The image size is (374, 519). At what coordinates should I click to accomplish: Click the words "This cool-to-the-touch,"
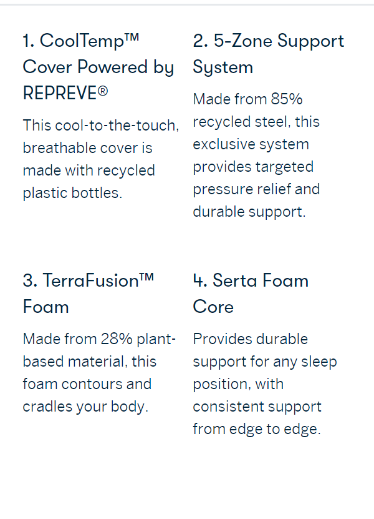pos(100,126)
